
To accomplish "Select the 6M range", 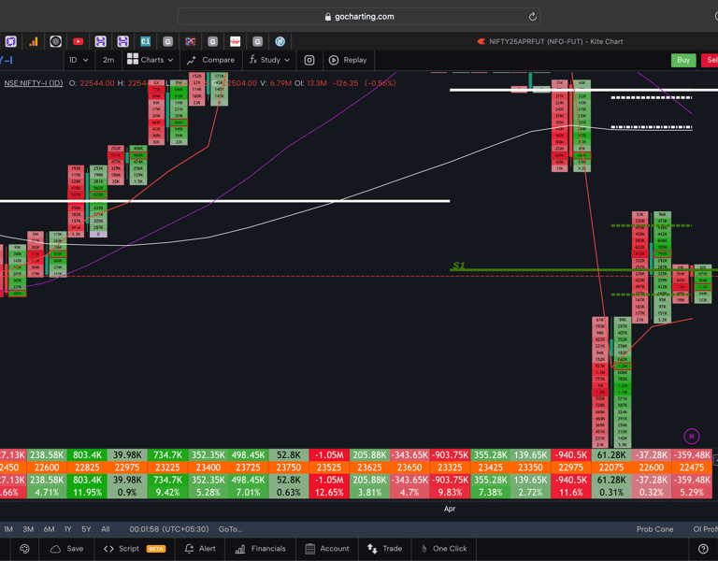I will coord(49,529).
